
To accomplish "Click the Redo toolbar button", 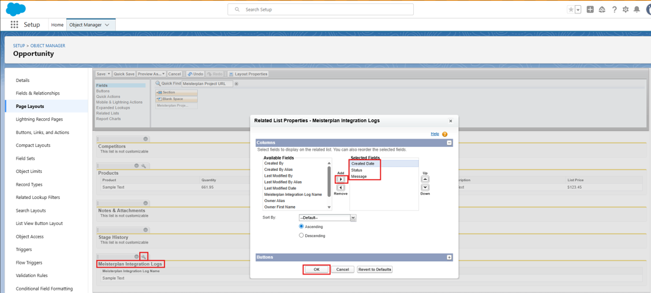I will click(x=215, y=74).
